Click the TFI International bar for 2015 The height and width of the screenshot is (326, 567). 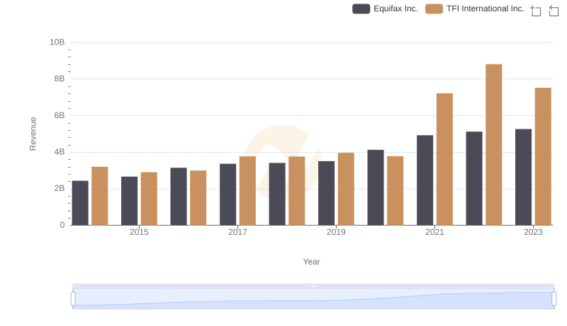point(149,199)
